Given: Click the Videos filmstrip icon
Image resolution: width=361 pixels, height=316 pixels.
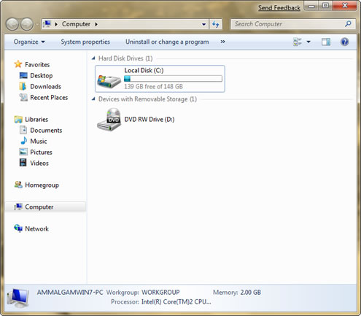Looking at the screenshot, I should (x=23, y=163).
